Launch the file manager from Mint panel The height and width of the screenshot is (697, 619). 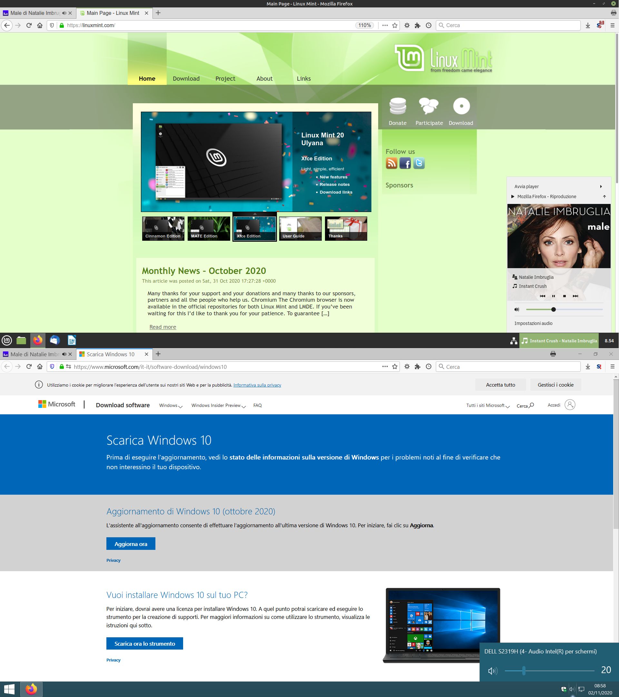(22, 340)
